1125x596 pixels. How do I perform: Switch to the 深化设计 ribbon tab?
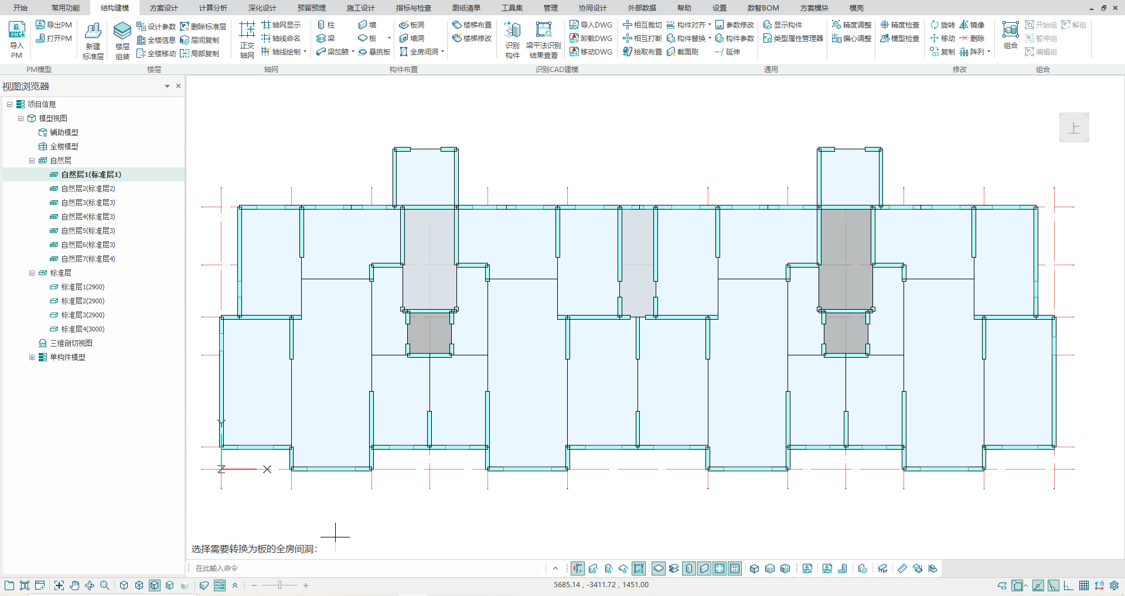262,8
